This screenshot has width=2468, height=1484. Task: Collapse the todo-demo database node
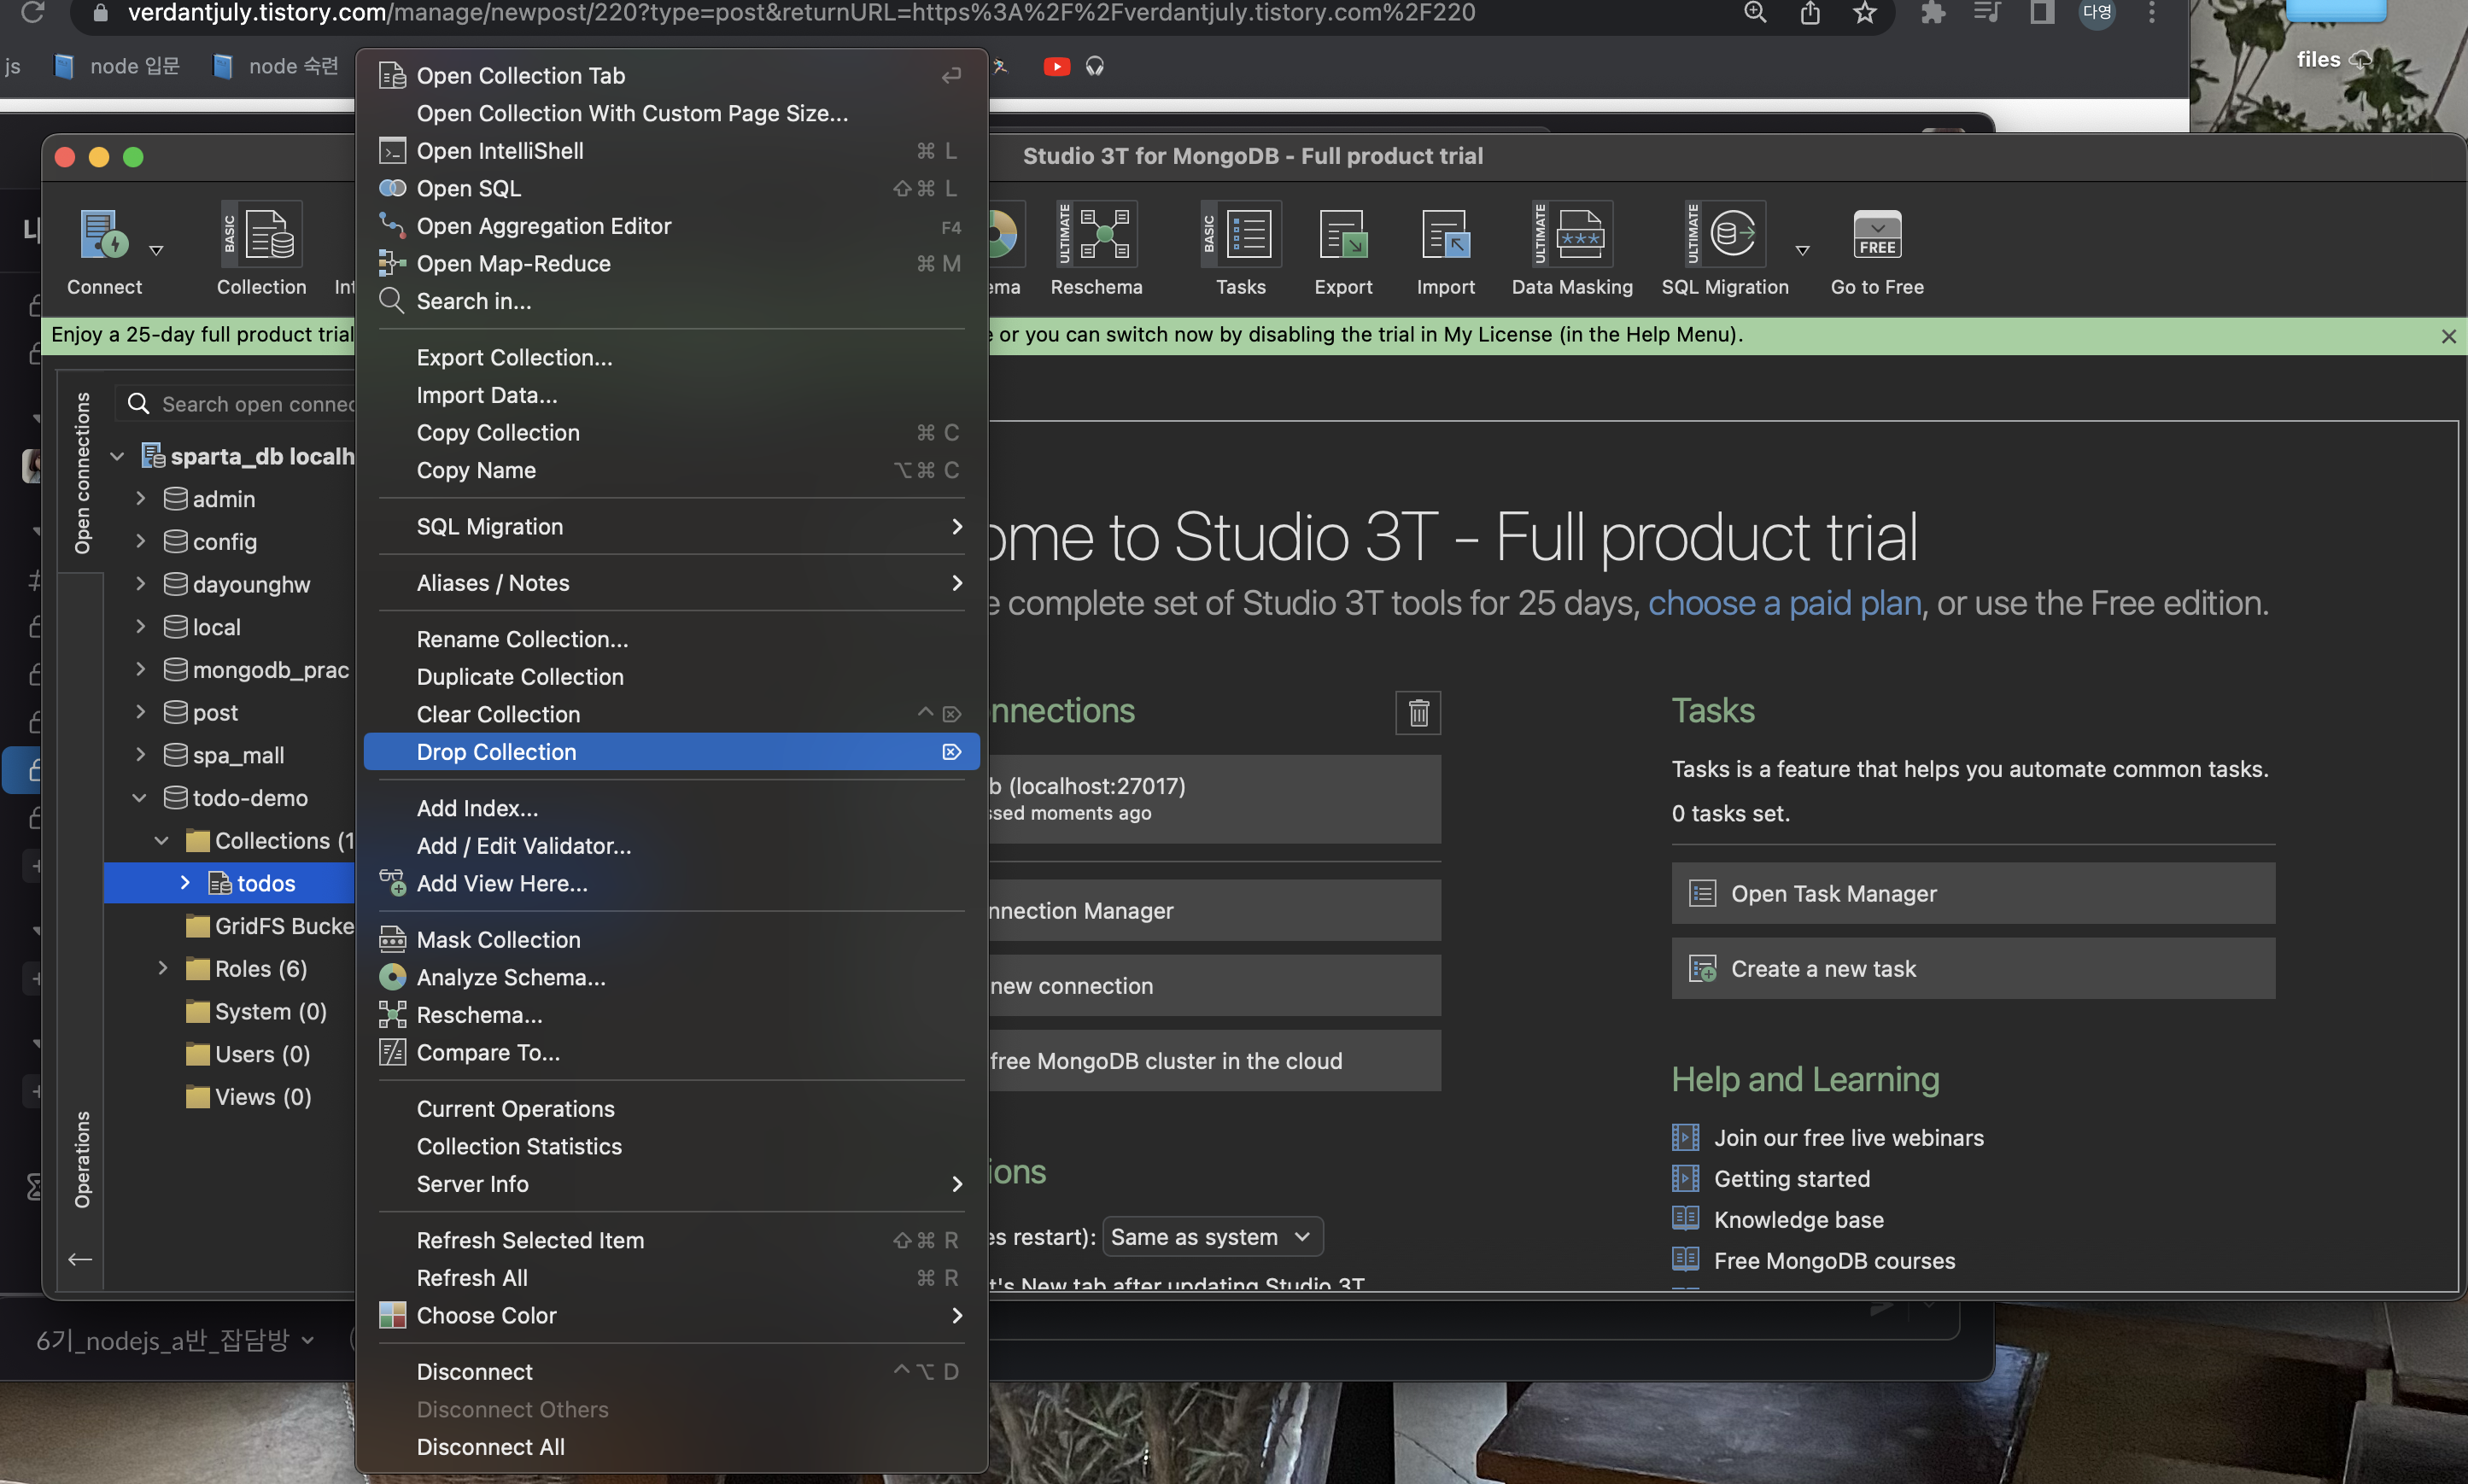pyautogui.click(x=140, y=798)
